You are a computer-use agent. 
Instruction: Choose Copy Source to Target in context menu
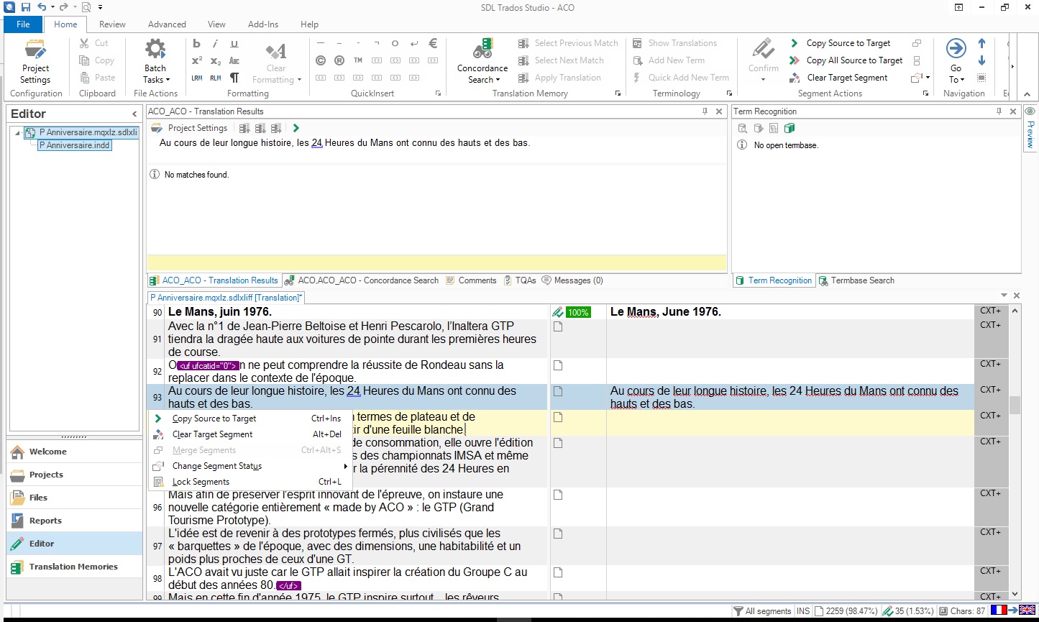pos(250,419)
